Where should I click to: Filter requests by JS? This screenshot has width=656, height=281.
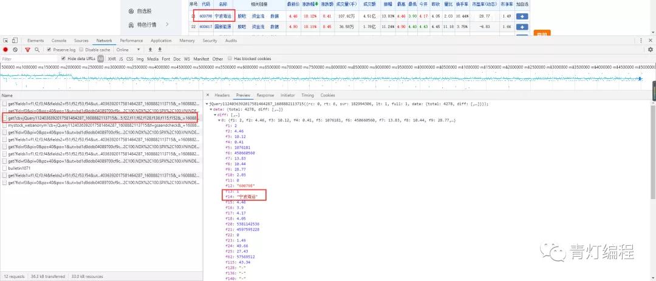pyautogui.click(x=121, y=59)
